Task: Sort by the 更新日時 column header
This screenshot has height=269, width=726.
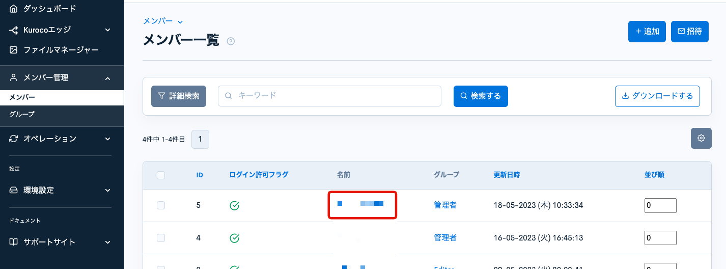Action: (x=507, y=175)
